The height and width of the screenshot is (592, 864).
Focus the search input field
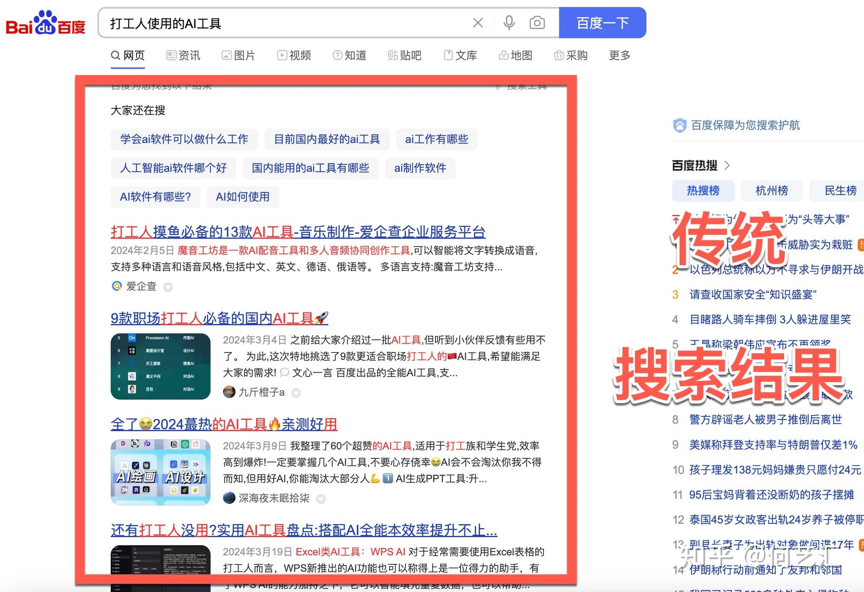coord(285,23)
